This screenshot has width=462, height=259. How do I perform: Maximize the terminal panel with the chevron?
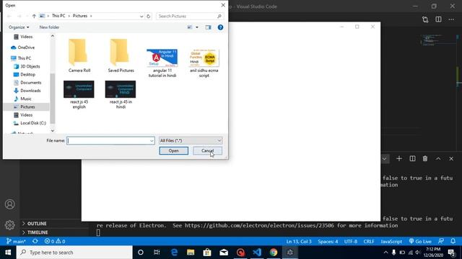point(438,158)
